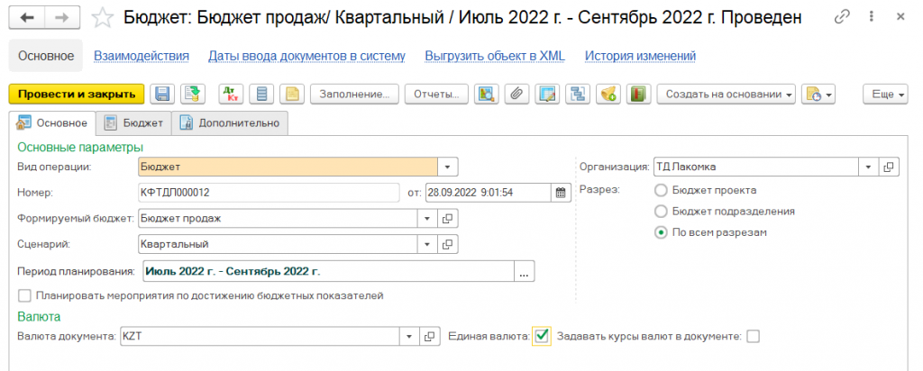Click the post document icon

[x=191, y=94]
